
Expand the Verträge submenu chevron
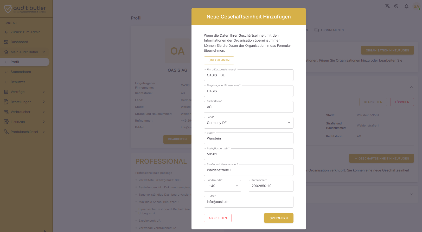click(x=44, y=92)
